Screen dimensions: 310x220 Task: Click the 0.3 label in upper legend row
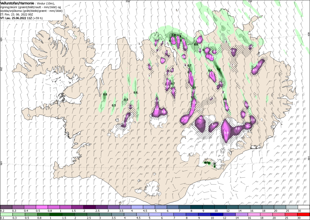point(14,211)
